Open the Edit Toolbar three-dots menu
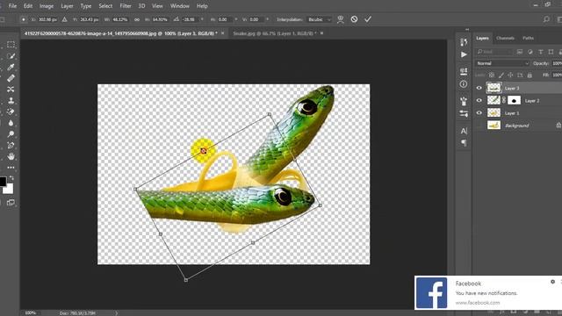The image size is (562, 316). tap(11, 168)
